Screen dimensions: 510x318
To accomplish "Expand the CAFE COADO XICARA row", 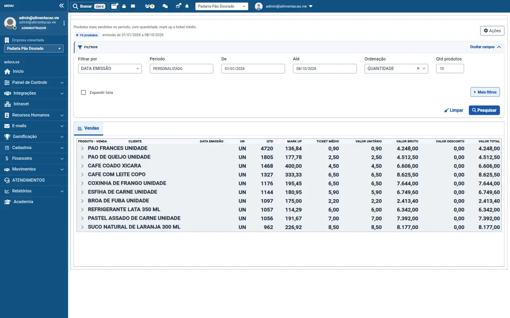I will (82, 166).
